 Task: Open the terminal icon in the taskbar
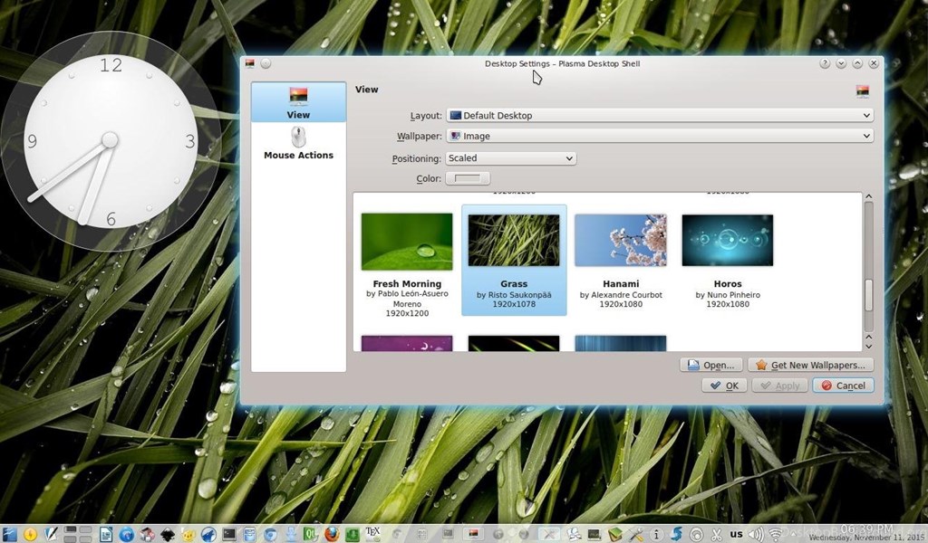229,534
